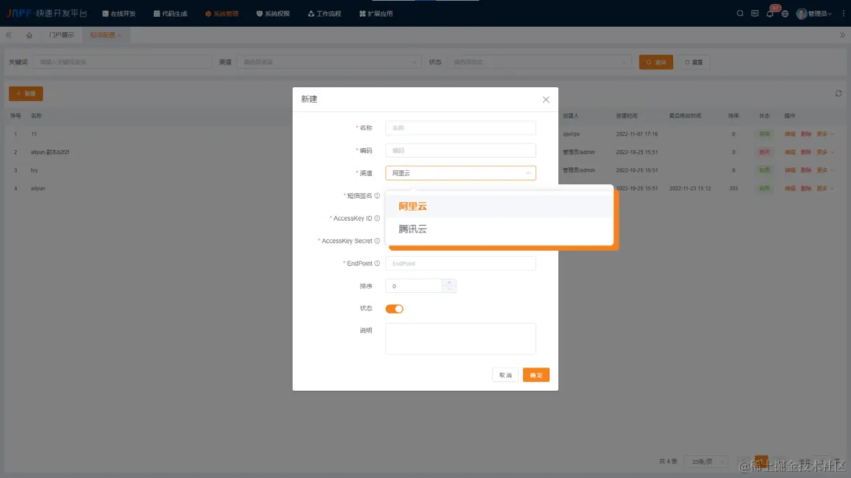The width and height of the screenshot is (851, 478).
Task: Close the 新建 dialog with X
Action: (x=546, y=99)
